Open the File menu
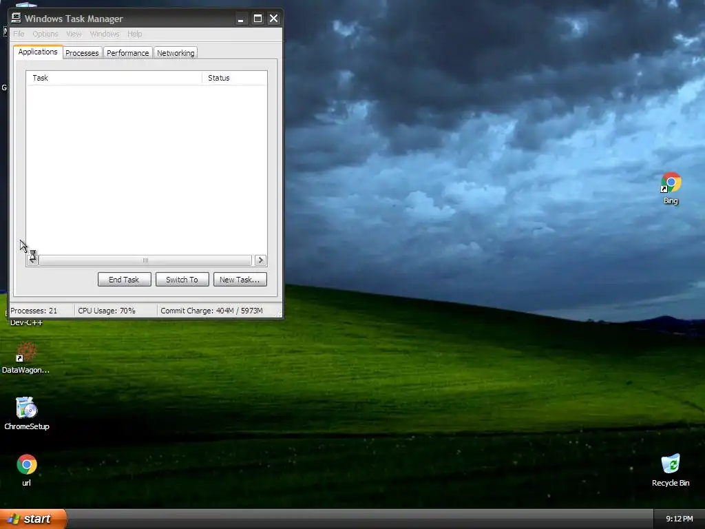Viewport: 705px width, 529px height. [x=19, y=34]
